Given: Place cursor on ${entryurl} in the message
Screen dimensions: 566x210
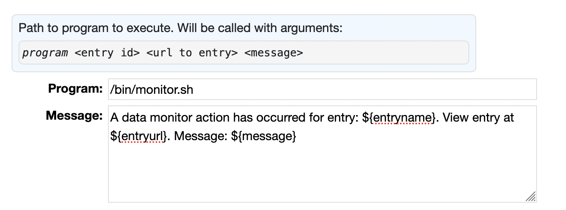Looking at the screenshot, I should click(x=139, y=136).
